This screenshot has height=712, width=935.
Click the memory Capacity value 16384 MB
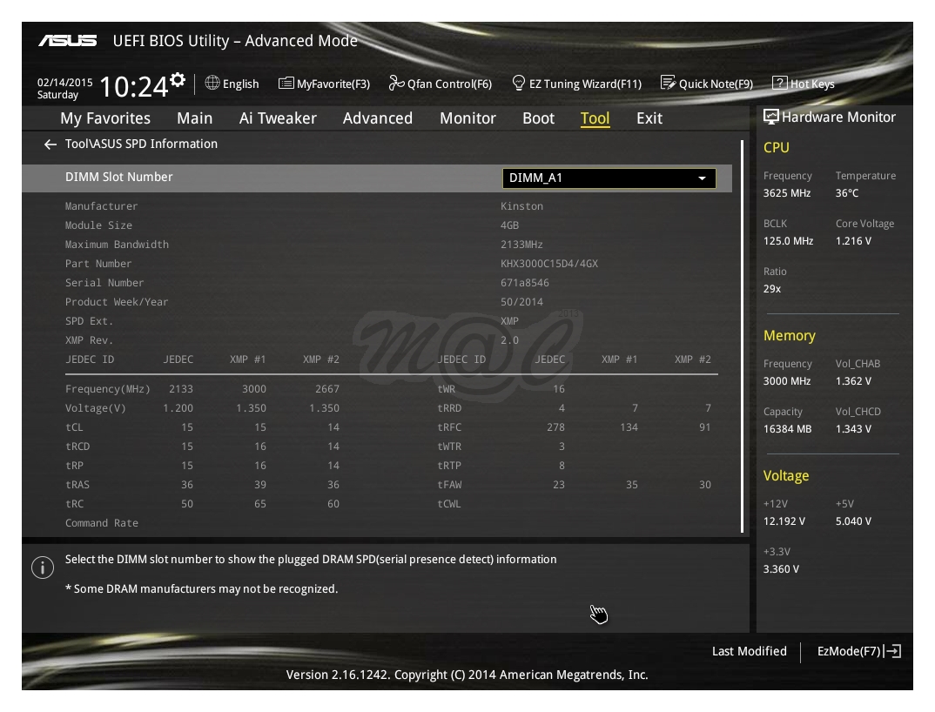point(787,429)
